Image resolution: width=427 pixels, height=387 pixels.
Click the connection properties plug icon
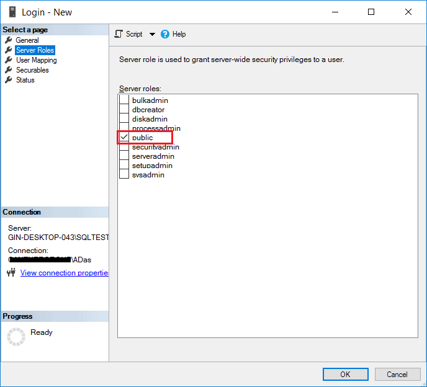(x=11, y=272)
